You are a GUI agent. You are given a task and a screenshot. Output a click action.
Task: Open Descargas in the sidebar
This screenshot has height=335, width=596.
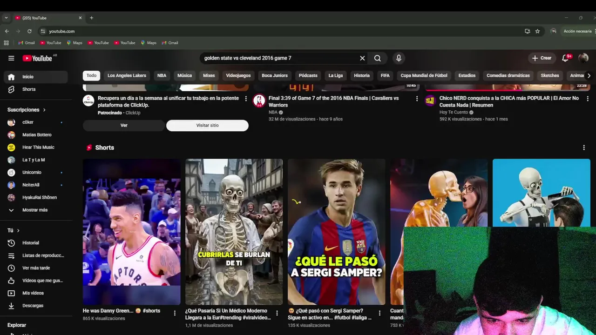click(36, 306)
